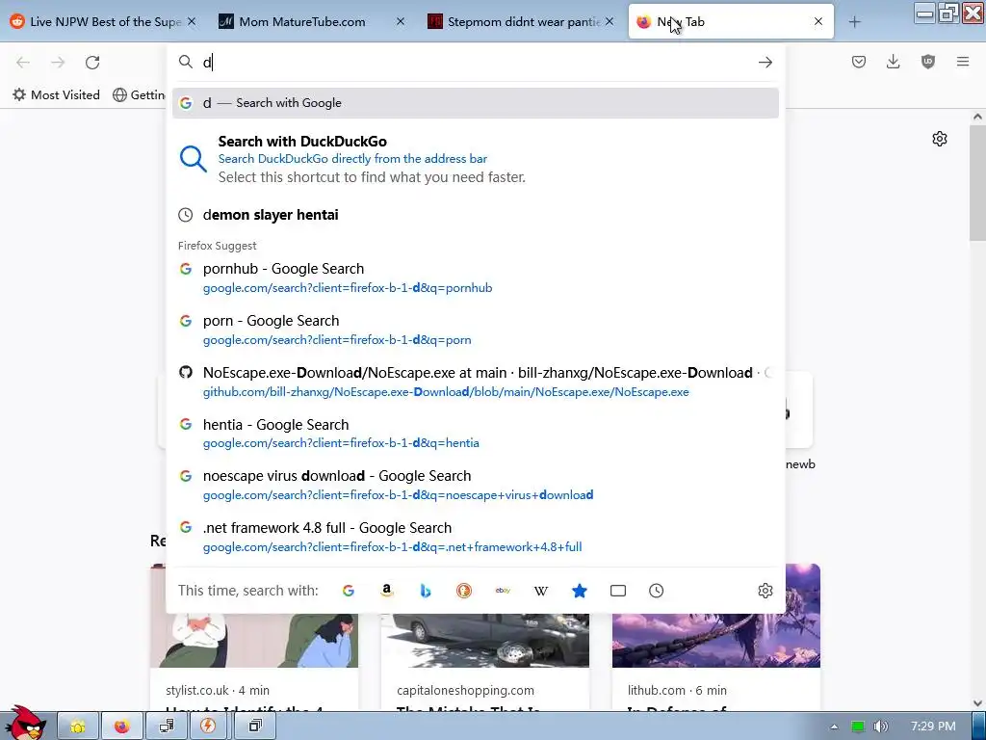Search in Bookmarks using star icon
Screen dimensions: 986x740
(x=580, y=591)
